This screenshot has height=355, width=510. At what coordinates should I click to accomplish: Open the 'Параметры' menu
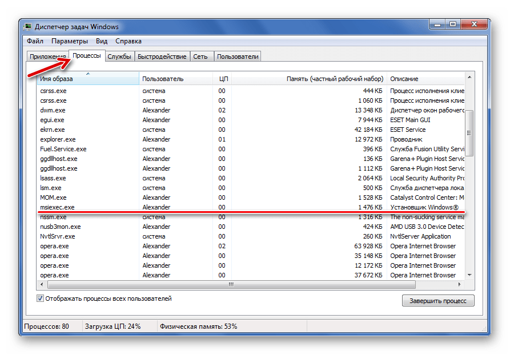[69, 41]
